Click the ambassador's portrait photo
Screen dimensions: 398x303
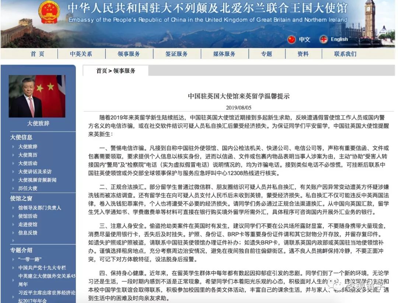pos(37,96)
